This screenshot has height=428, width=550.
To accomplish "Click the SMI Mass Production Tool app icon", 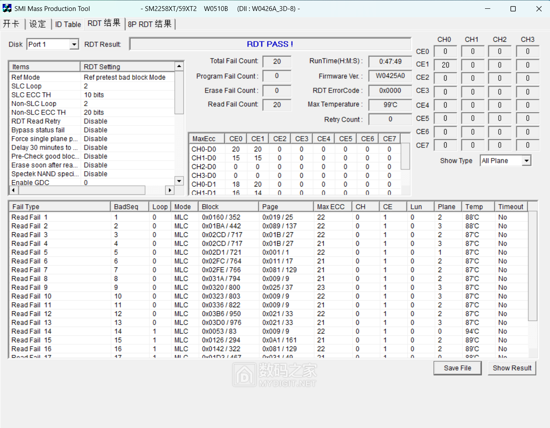I will [x=7, y=8].
